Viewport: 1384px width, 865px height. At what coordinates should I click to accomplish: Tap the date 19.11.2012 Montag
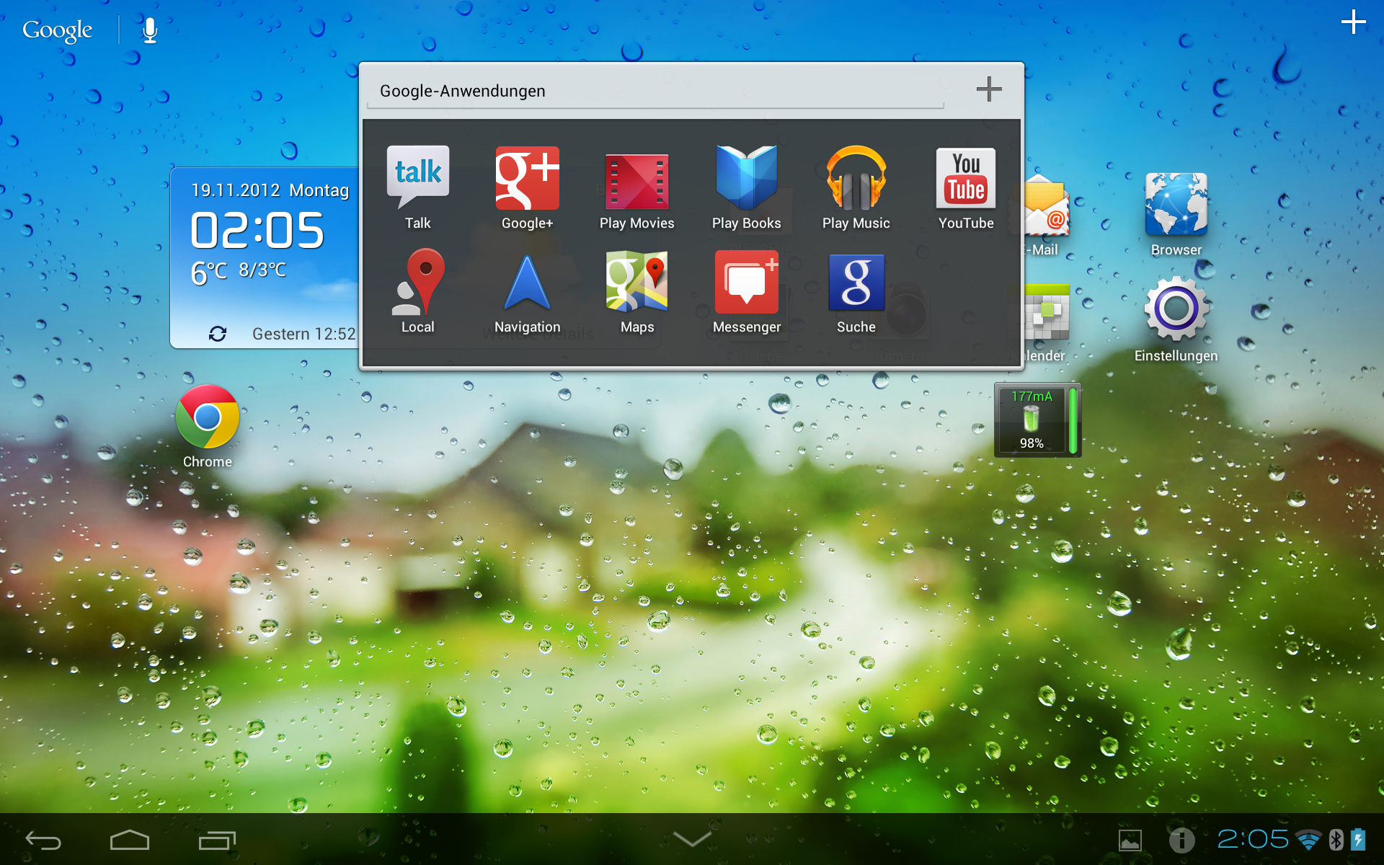click(x=270, y=190)
